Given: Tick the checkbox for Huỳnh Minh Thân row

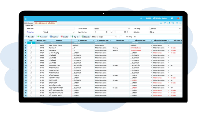Looking at the screenshot, I should (31, 65).
